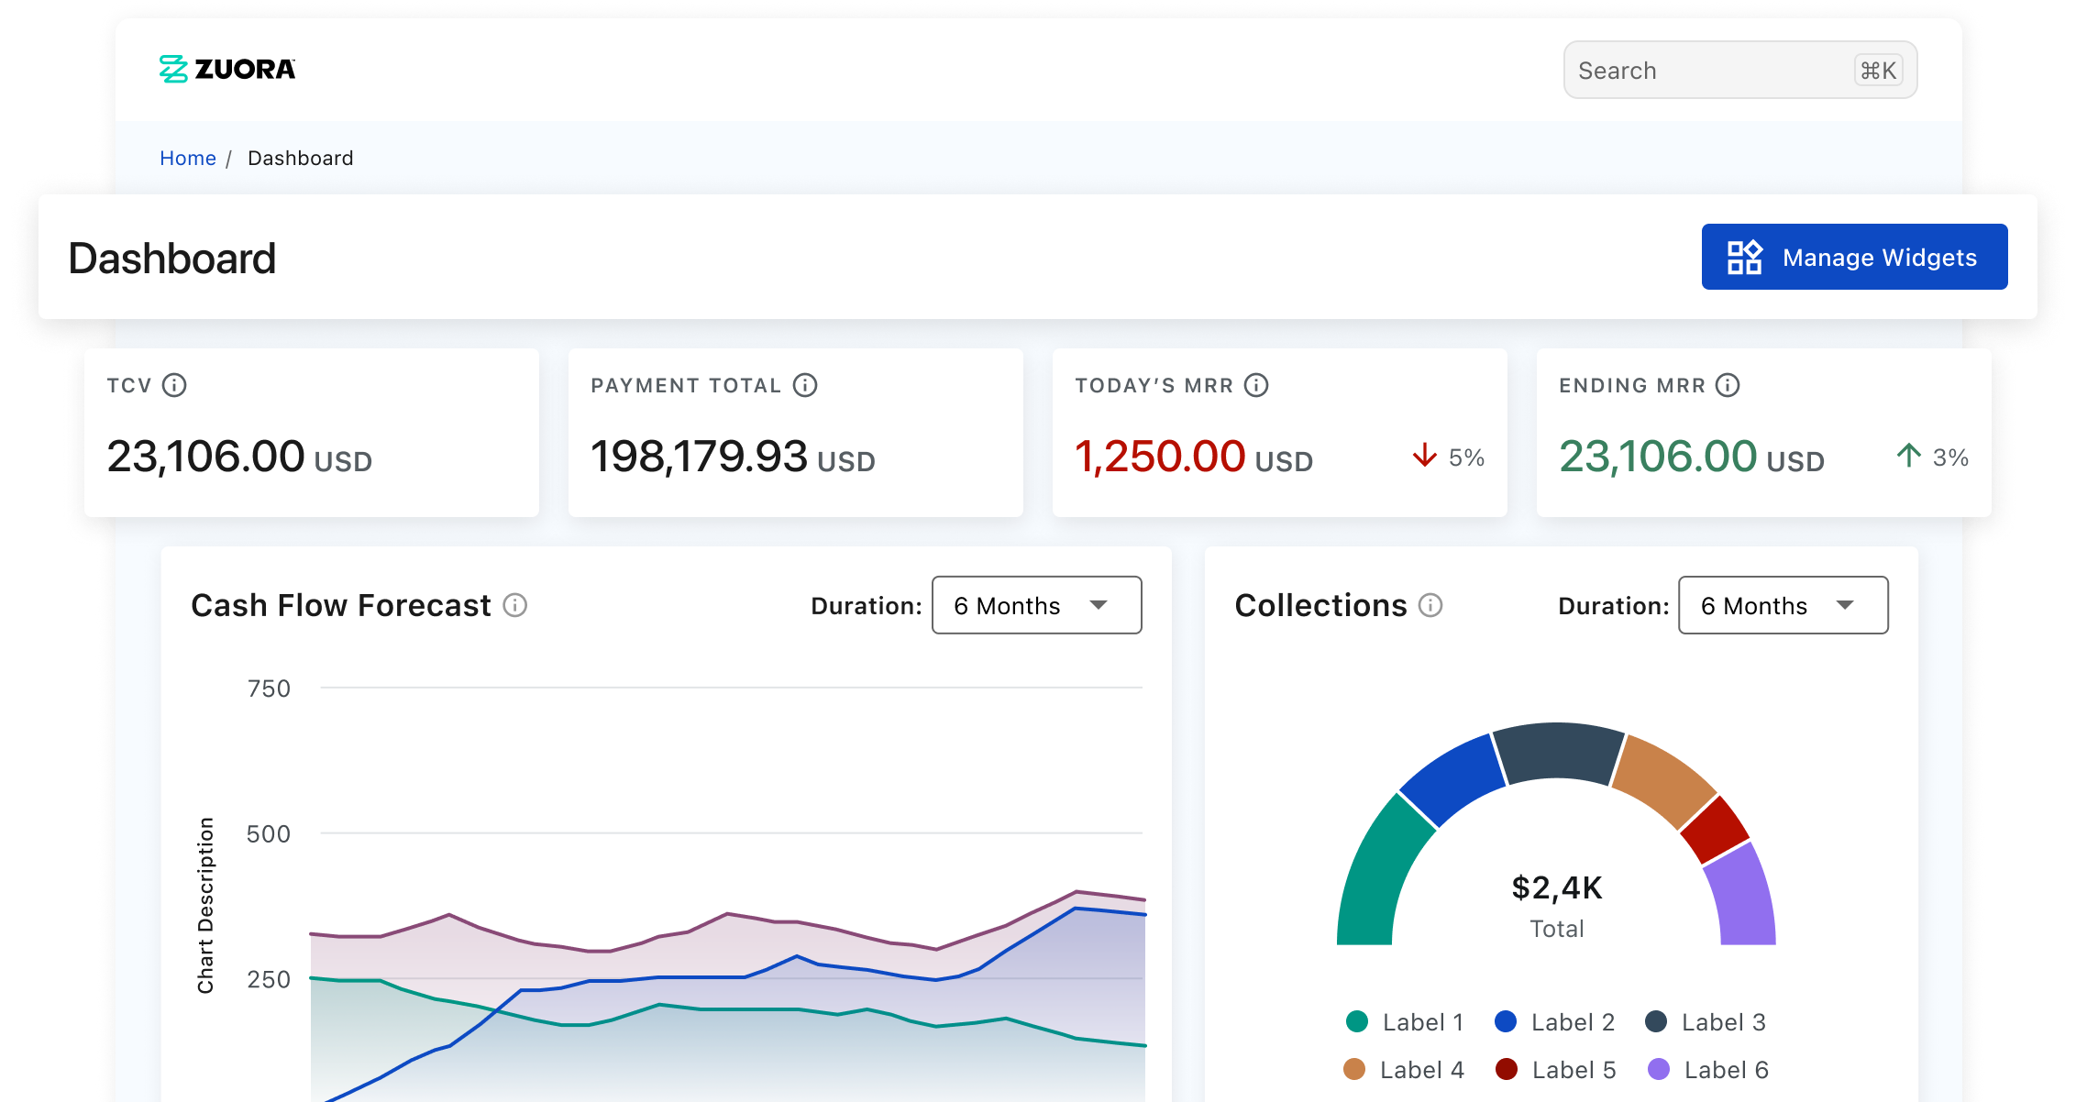
Task: Click the Ending MRR info icon
Action: coord(1728,385)
